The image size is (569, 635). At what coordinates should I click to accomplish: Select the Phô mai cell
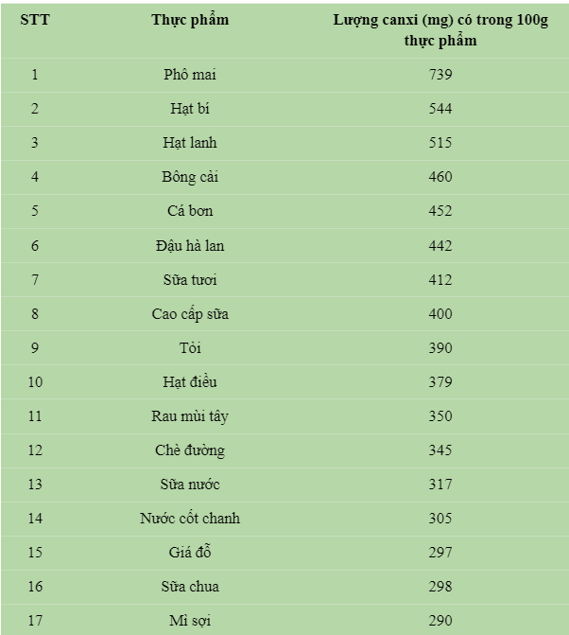[x=190, y=75]
